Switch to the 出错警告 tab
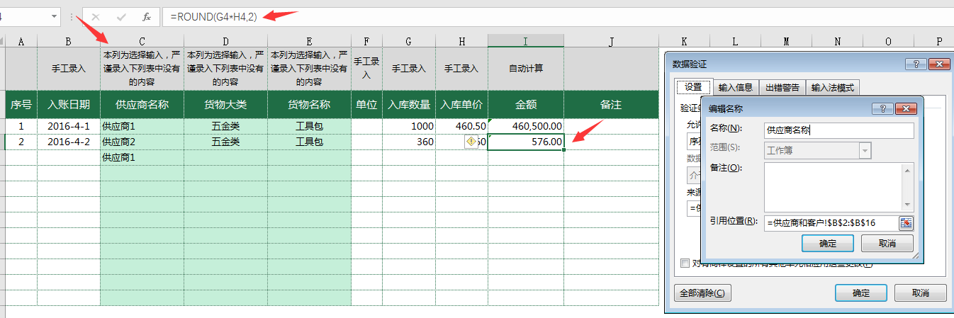The image size is (954, 318). pos(783,88)
